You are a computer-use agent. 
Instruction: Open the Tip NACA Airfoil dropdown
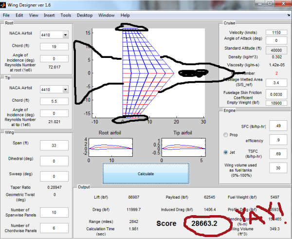click(54, 90)
